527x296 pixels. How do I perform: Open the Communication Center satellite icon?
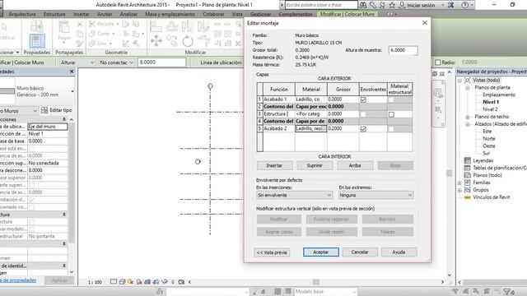tap(382, 5)
